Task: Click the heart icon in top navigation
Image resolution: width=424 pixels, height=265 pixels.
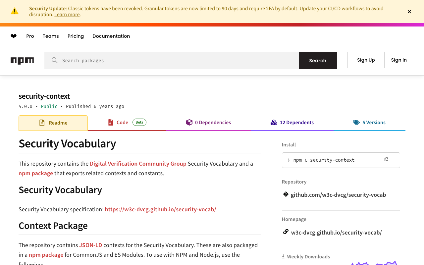Action: (x=14, y=36)
